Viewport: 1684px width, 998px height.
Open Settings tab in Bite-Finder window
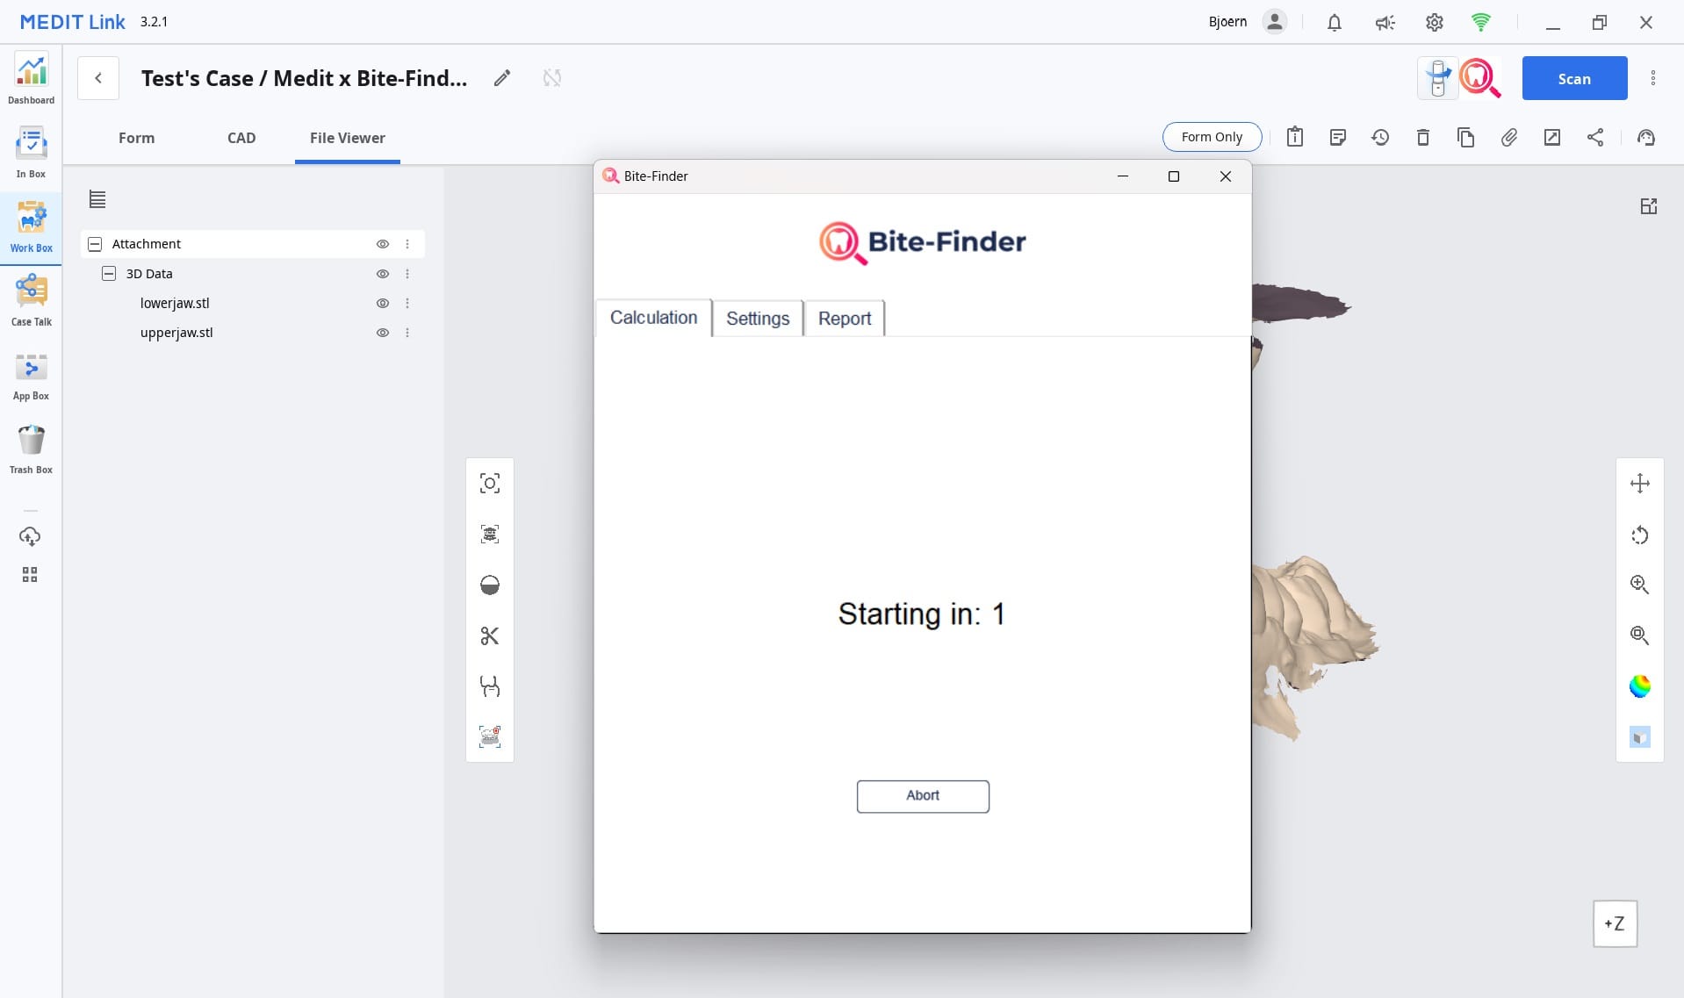click(758, 318)
